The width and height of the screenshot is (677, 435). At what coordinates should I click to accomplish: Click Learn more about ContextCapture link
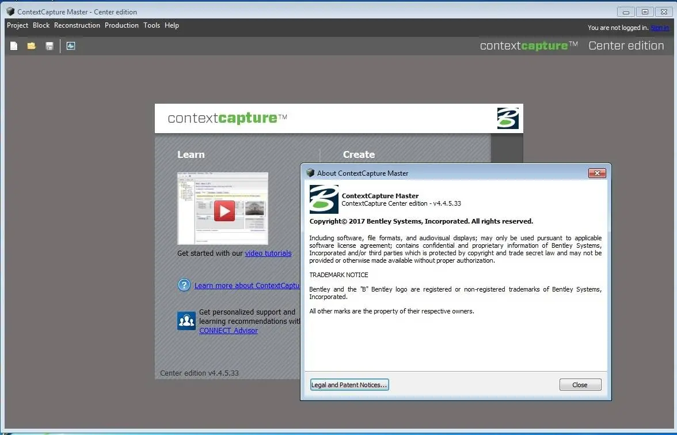pyautogui.click(x=247, y=286)
